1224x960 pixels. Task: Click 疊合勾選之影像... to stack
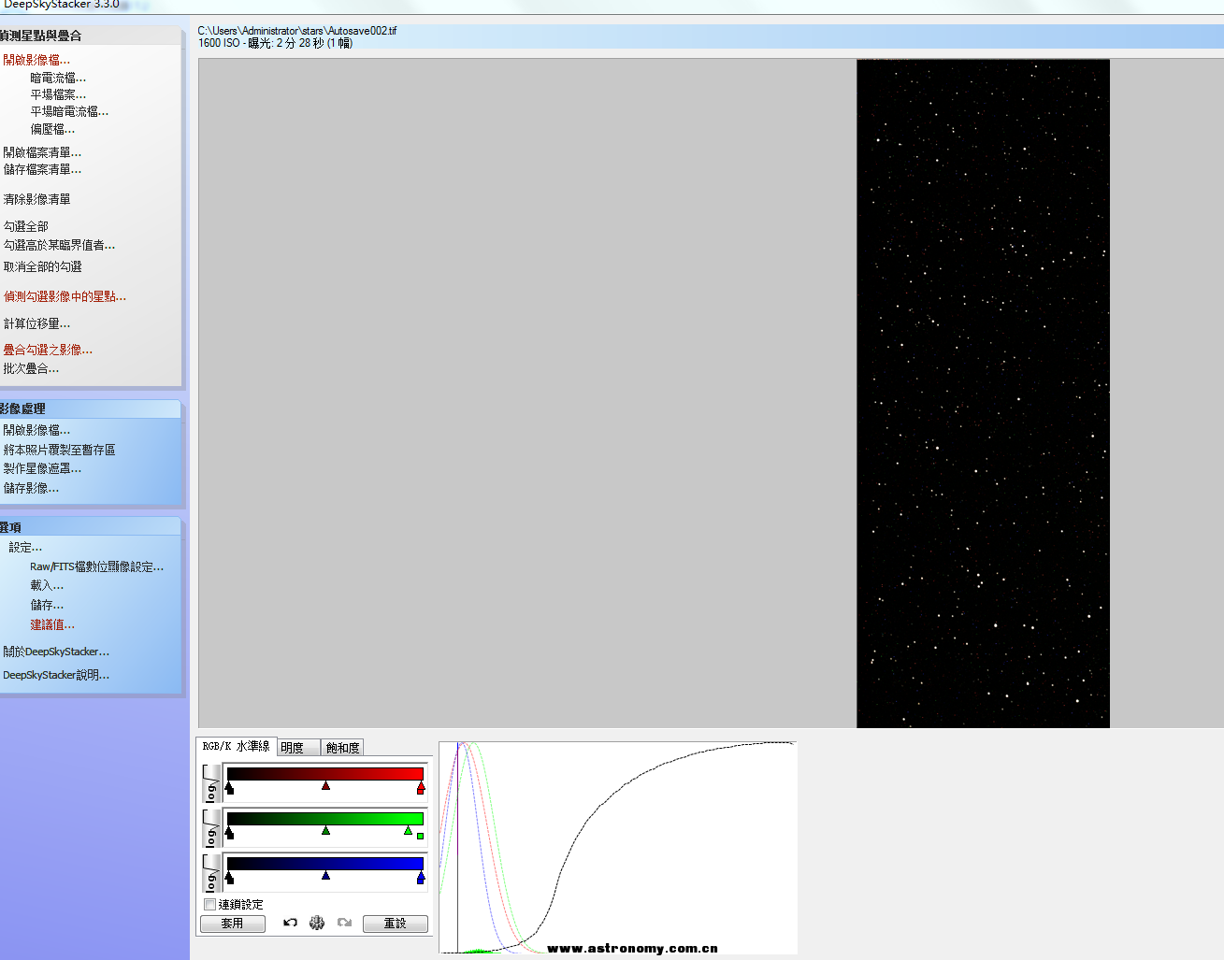click(x=48, y=350)
